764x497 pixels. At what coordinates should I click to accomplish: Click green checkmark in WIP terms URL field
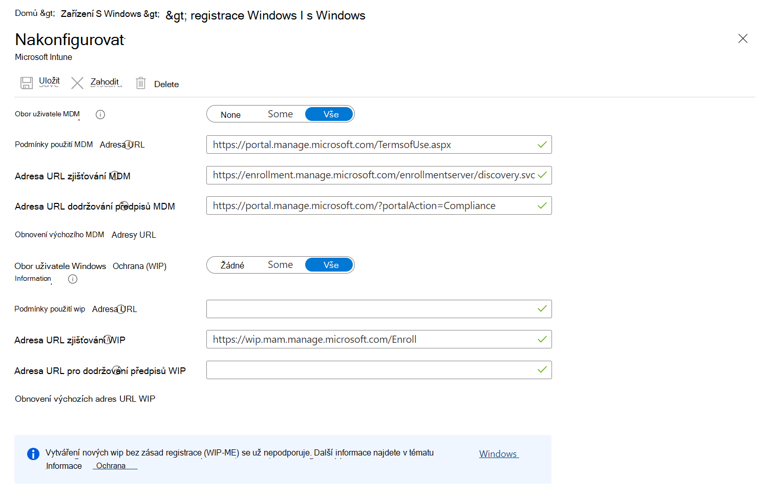(542, 309)
